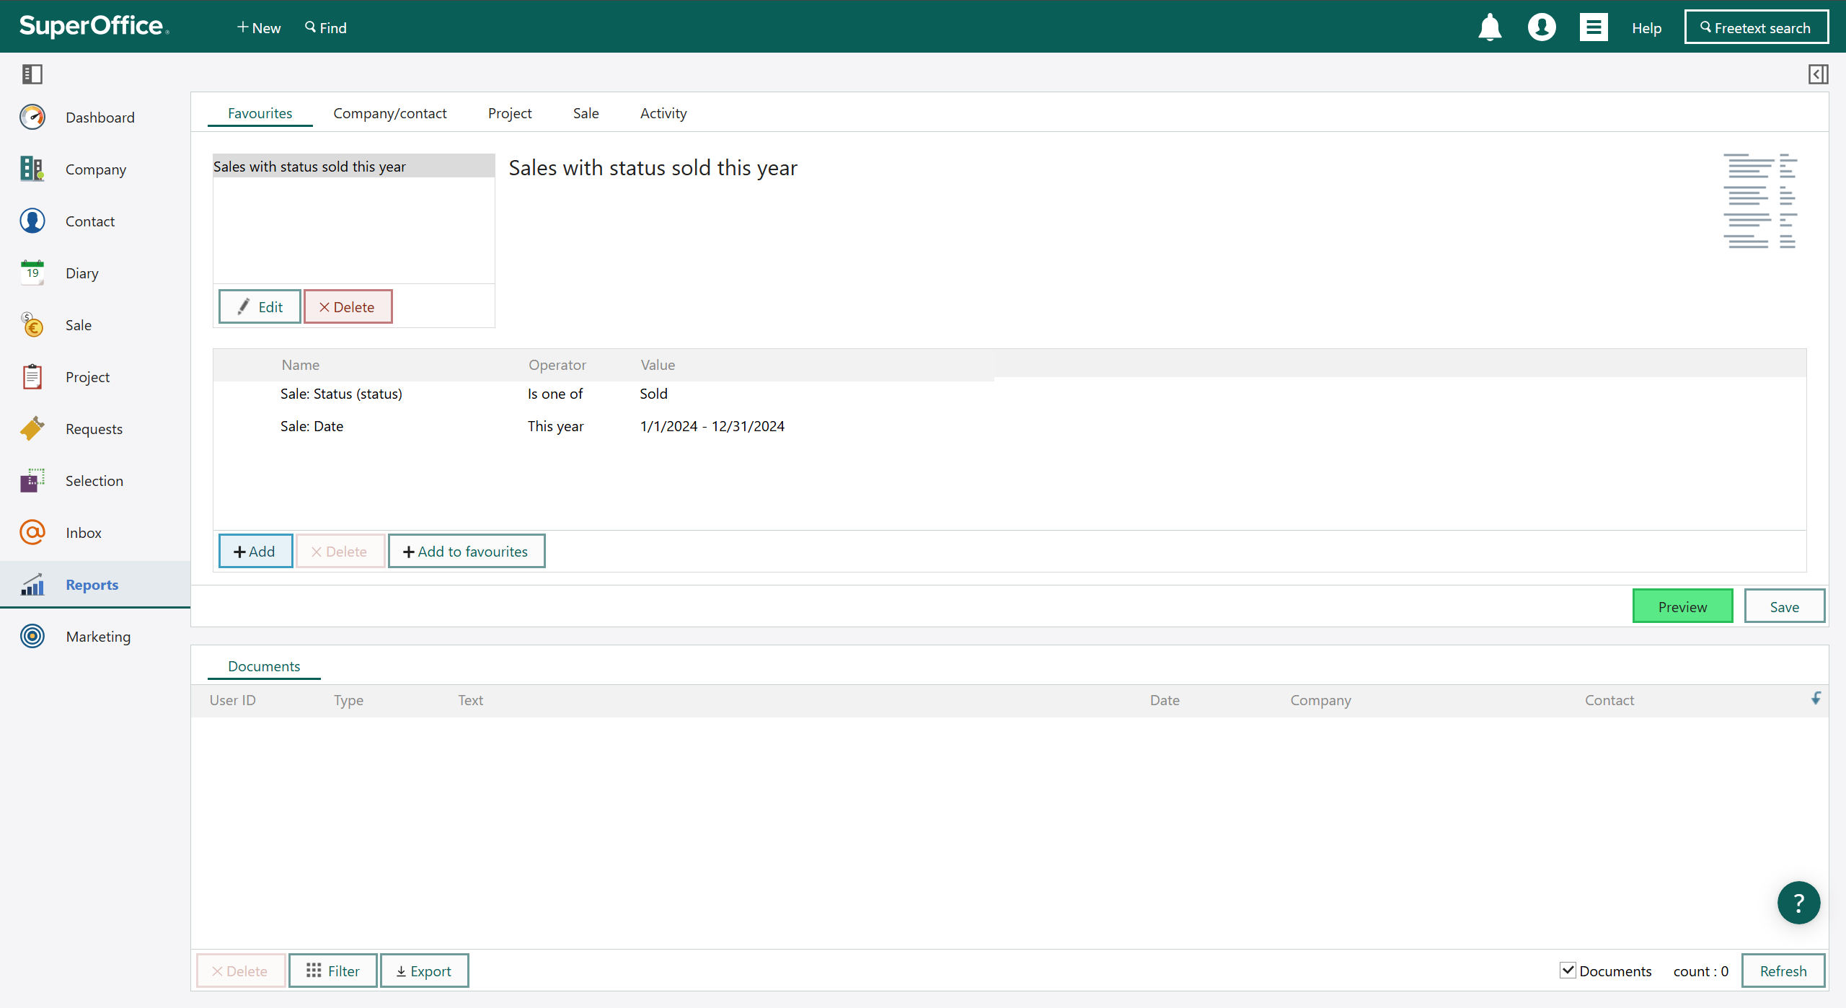Sort by the Type column header
Screen dimensions: 1846x1008
(349, 700)
